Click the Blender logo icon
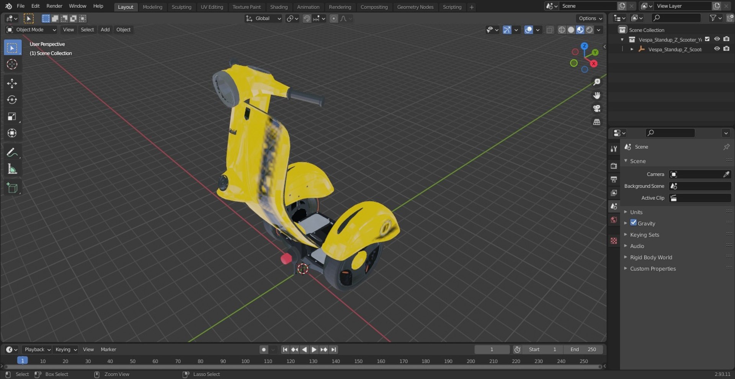 tap(8, 6)
